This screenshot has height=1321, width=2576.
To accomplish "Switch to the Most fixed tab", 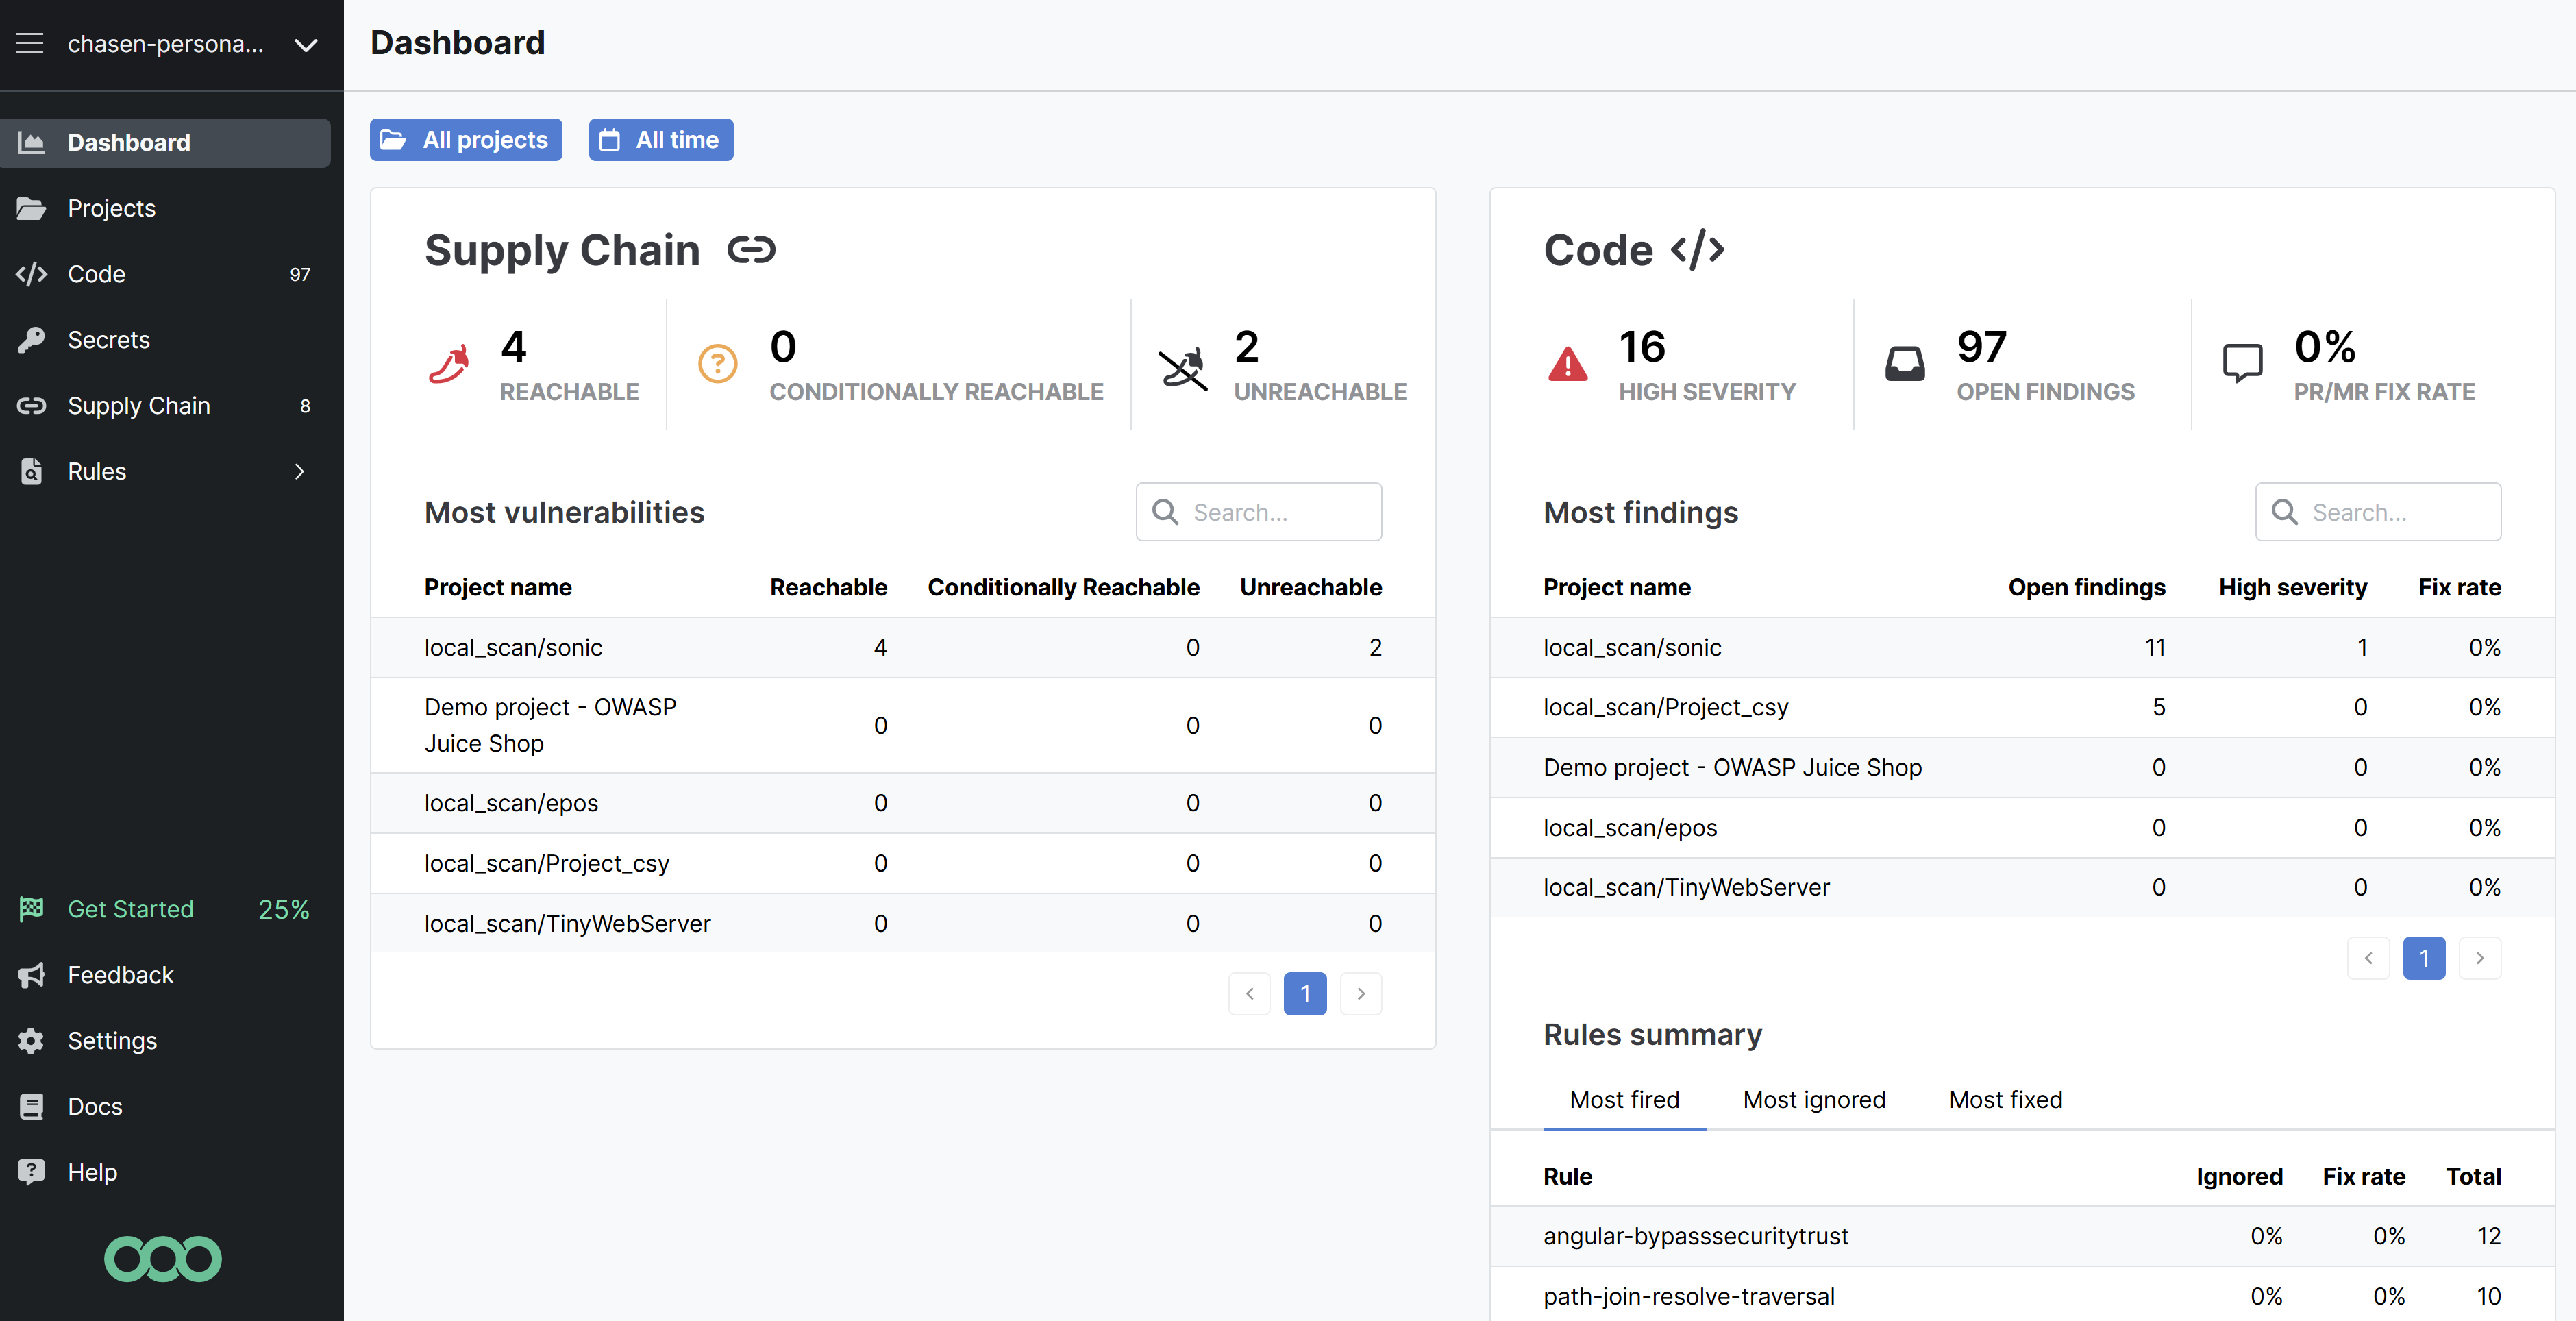I will pyautogui.click(x=2005, y=1100).
